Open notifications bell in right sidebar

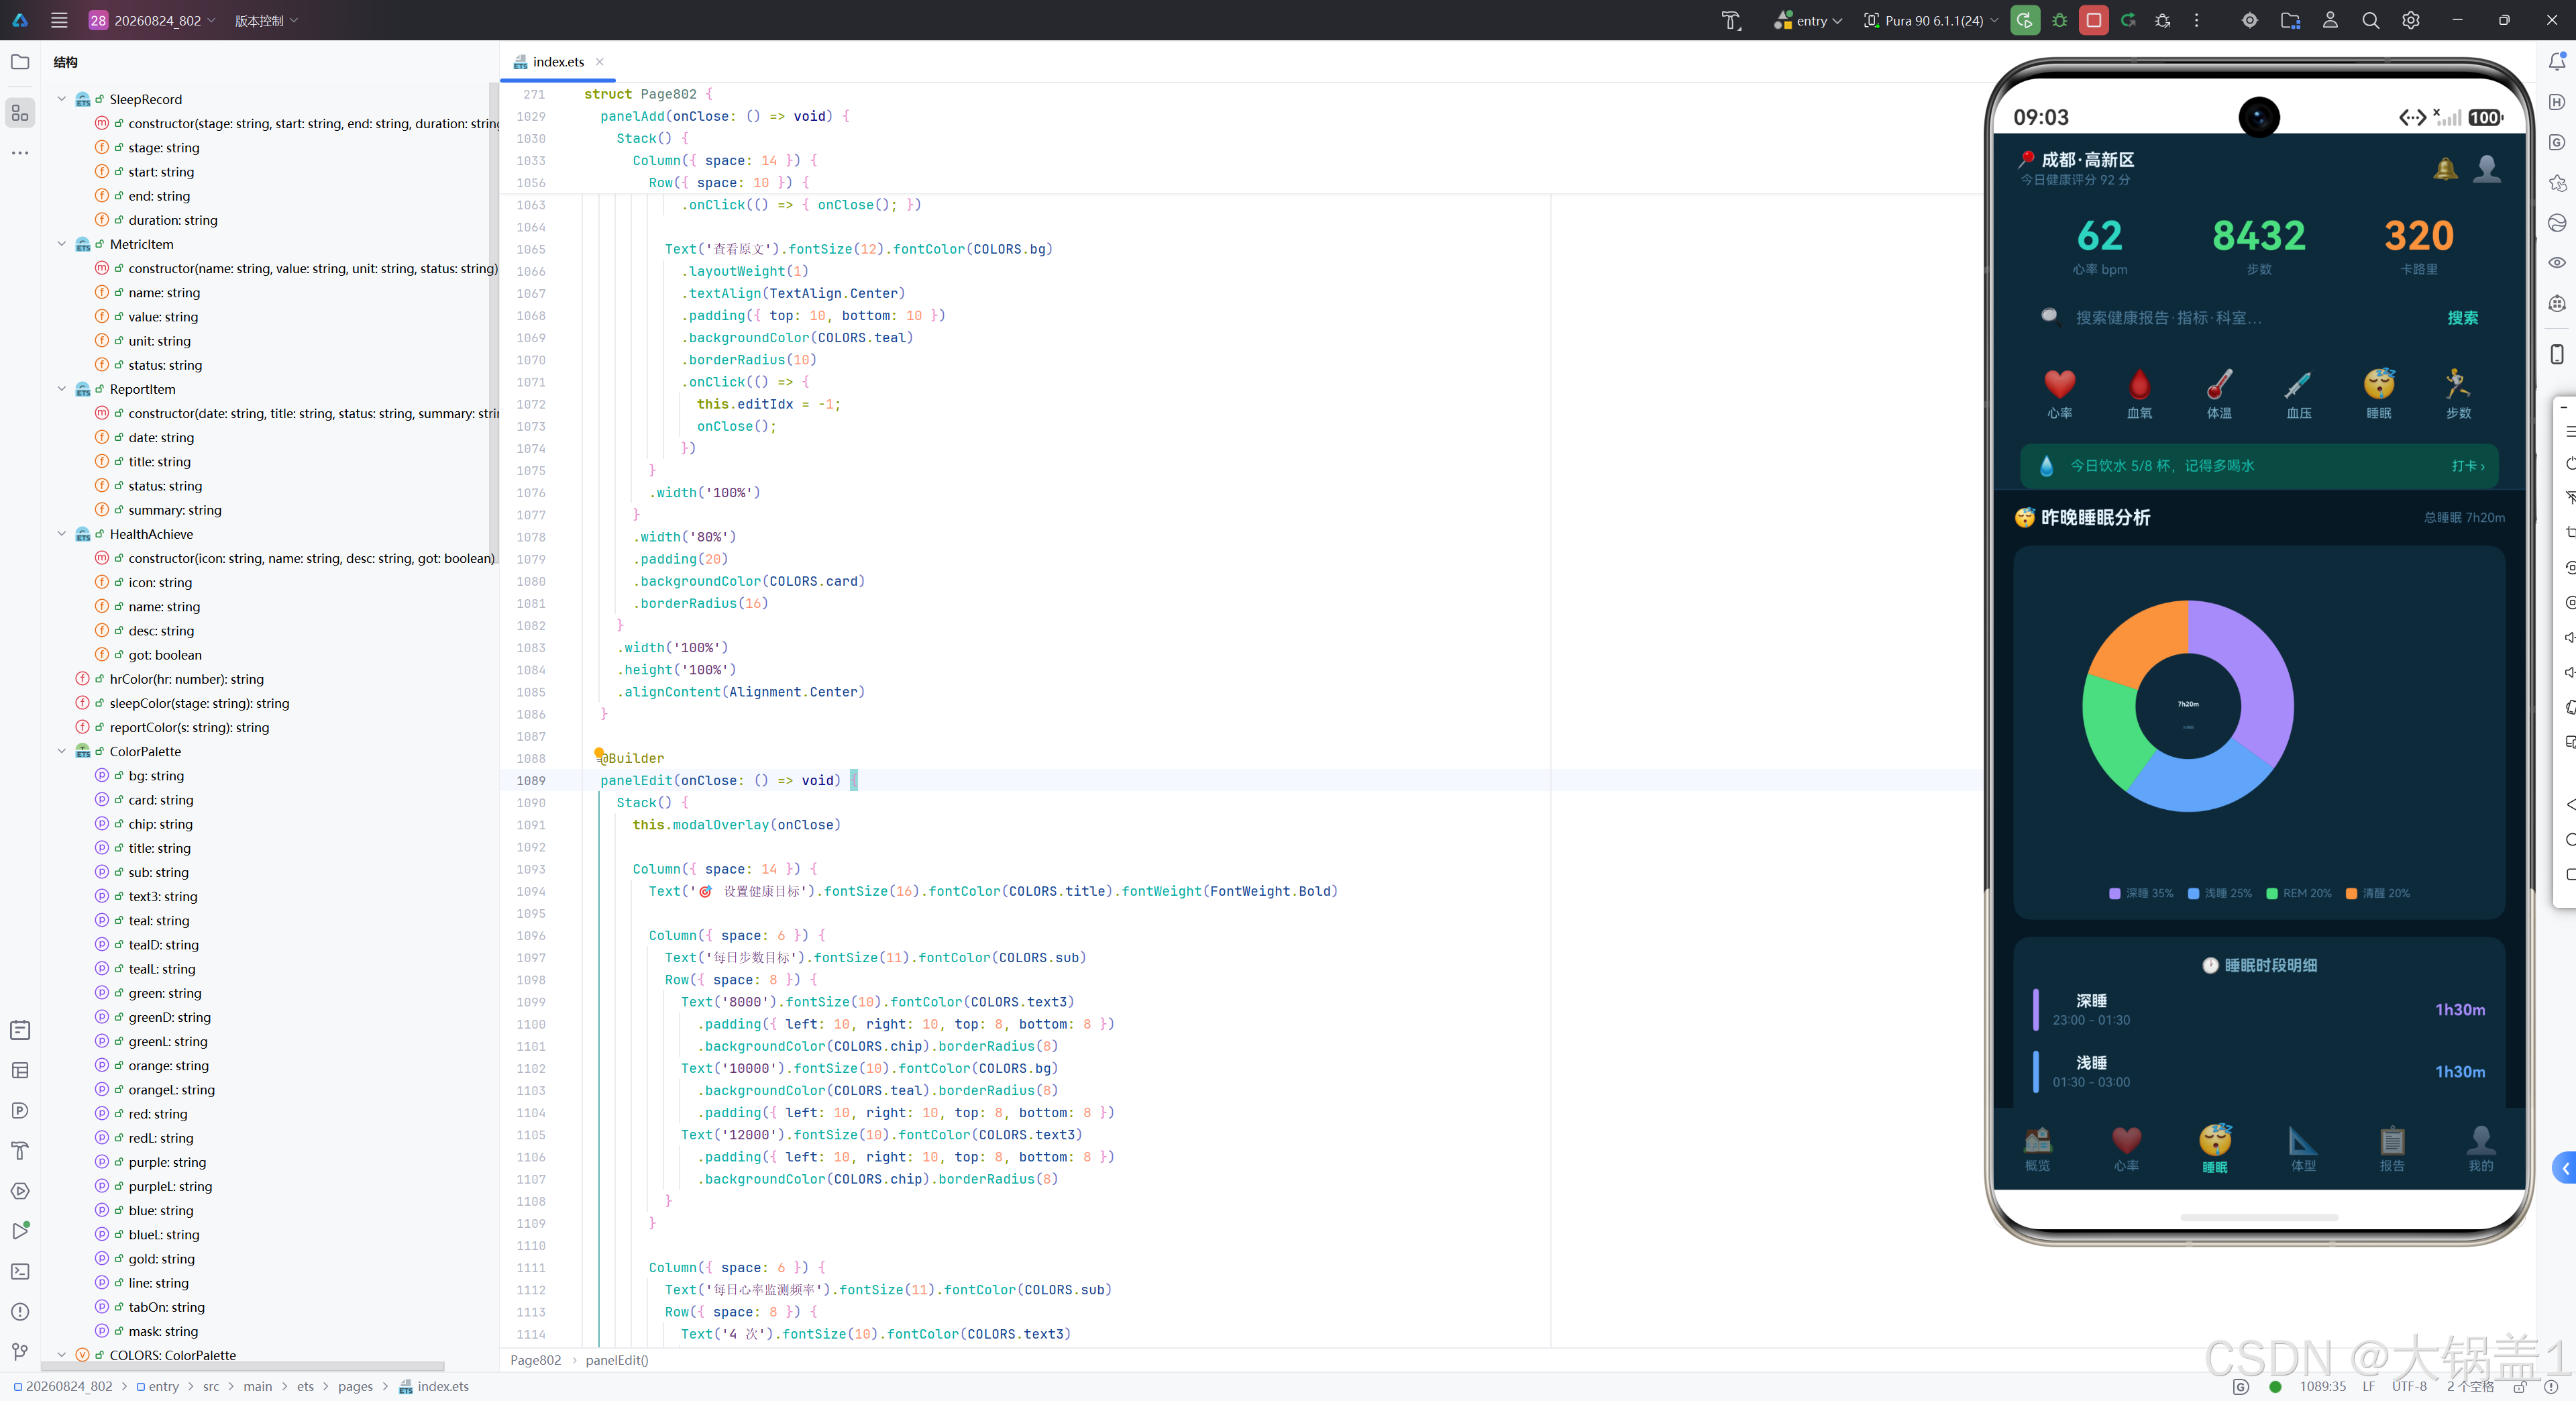coord(2557,62)
